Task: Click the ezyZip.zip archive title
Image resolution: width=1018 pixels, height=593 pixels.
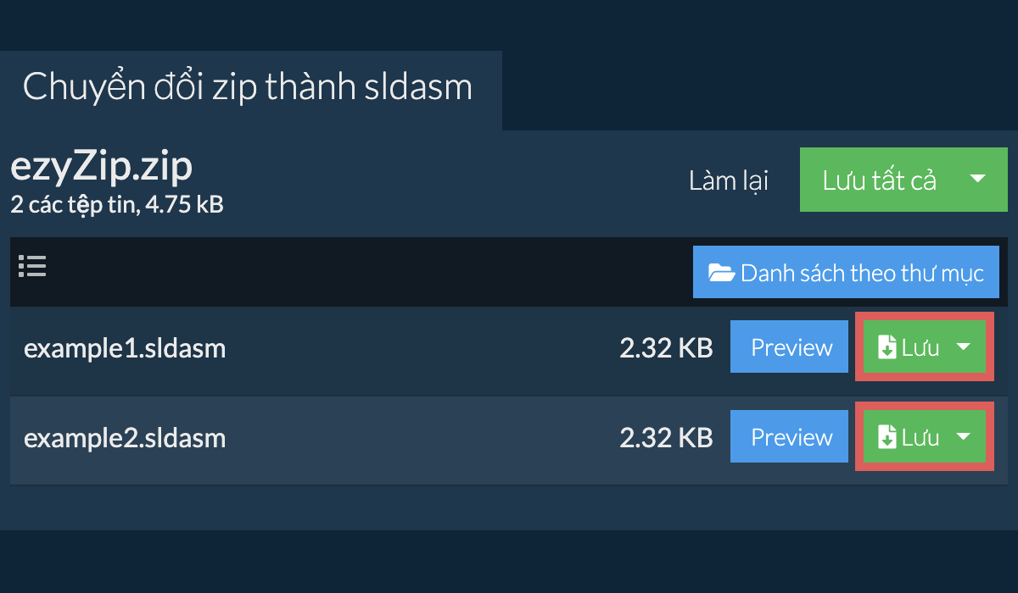Action: click(102, 168)
